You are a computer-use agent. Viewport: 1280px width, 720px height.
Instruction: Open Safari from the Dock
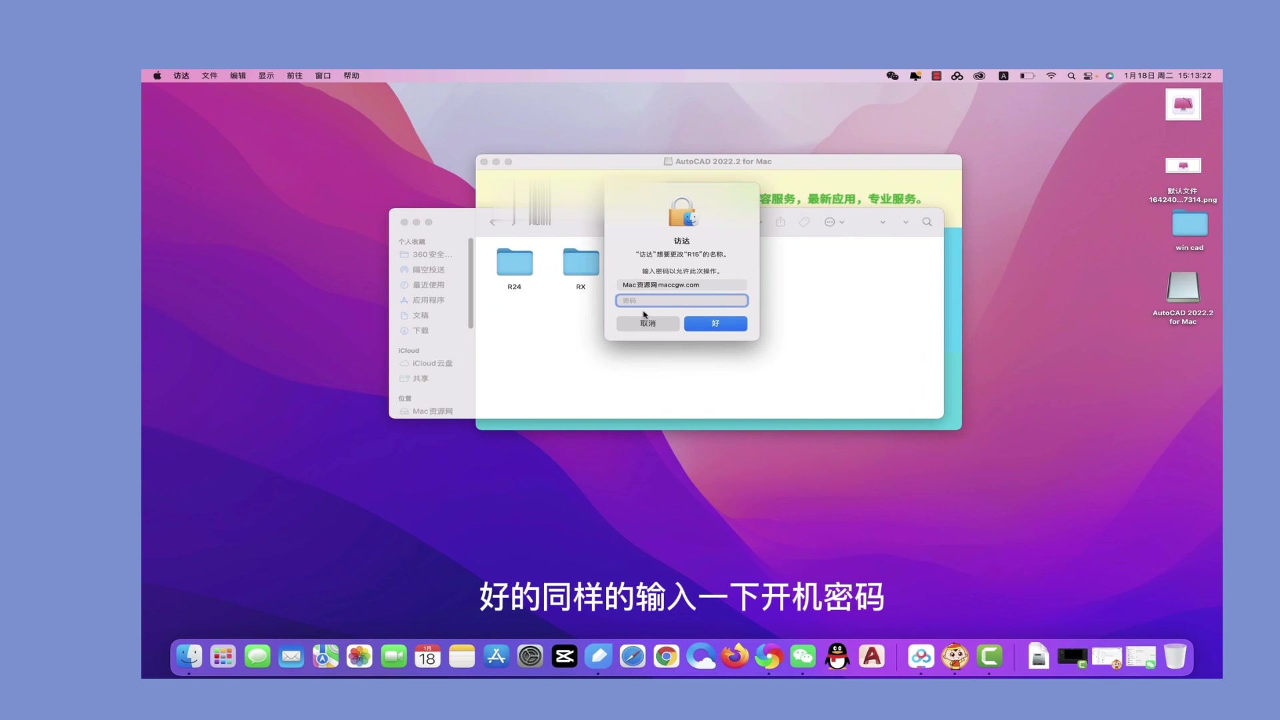(x=633, y=657)
